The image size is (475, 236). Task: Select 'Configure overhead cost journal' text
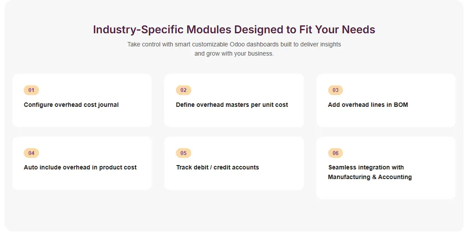(x=71, y=105)
